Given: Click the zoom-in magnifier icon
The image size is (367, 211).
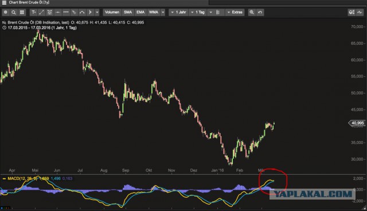Looking at the screenshot, I should (252, 12).
